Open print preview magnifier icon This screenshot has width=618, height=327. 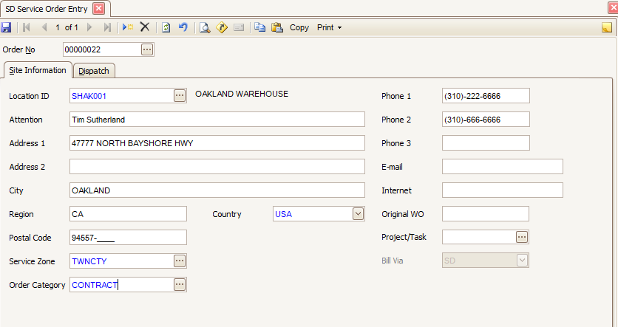click(204, 27)
